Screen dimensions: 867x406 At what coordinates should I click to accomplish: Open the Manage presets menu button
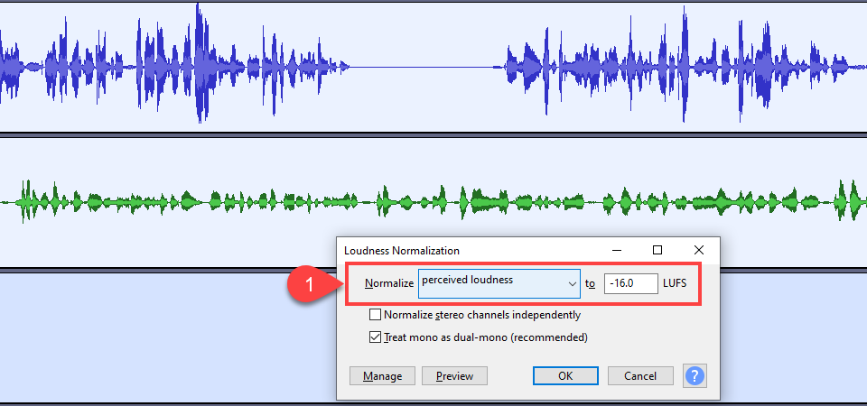click(383, 376)
